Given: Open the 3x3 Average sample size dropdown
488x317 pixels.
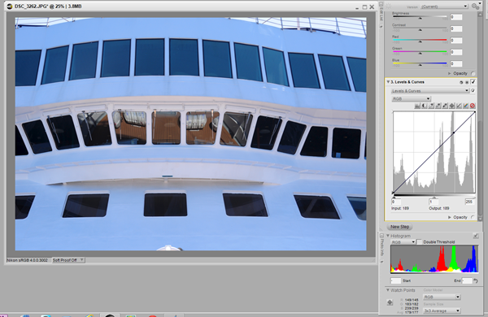Looking at the screenshot, I should [x=442, y=310].
